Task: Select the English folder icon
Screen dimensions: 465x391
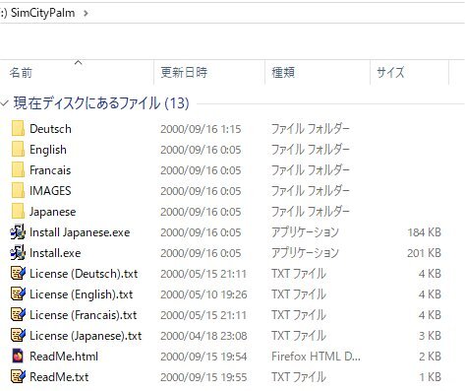Action: 18,150
